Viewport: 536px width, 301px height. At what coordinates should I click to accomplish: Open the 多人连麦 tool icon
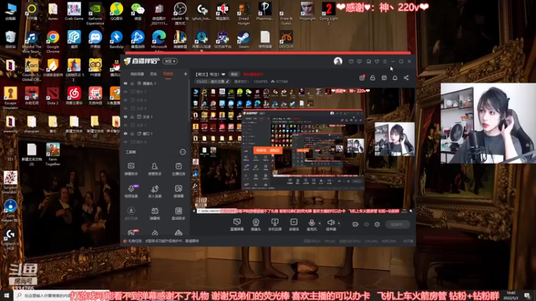[155, 191]
